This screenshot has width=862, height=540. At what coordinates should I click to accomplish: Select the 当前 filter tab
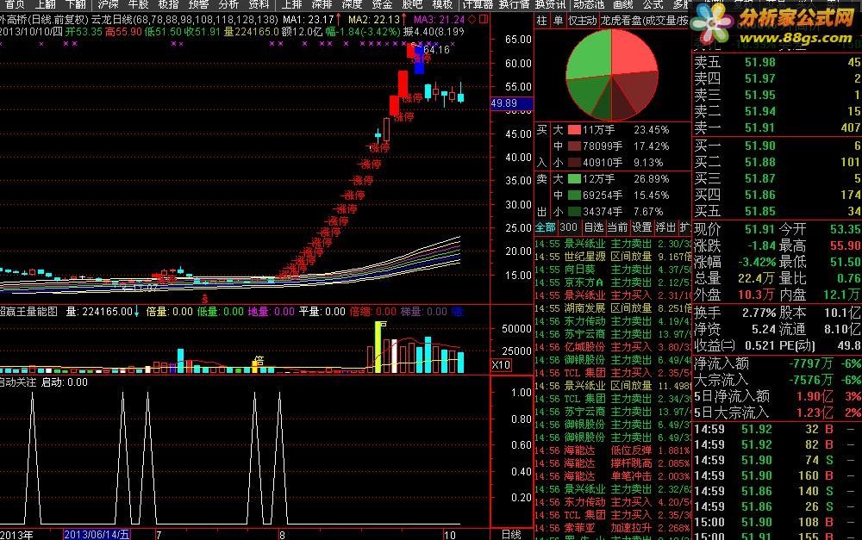point(617,227)
